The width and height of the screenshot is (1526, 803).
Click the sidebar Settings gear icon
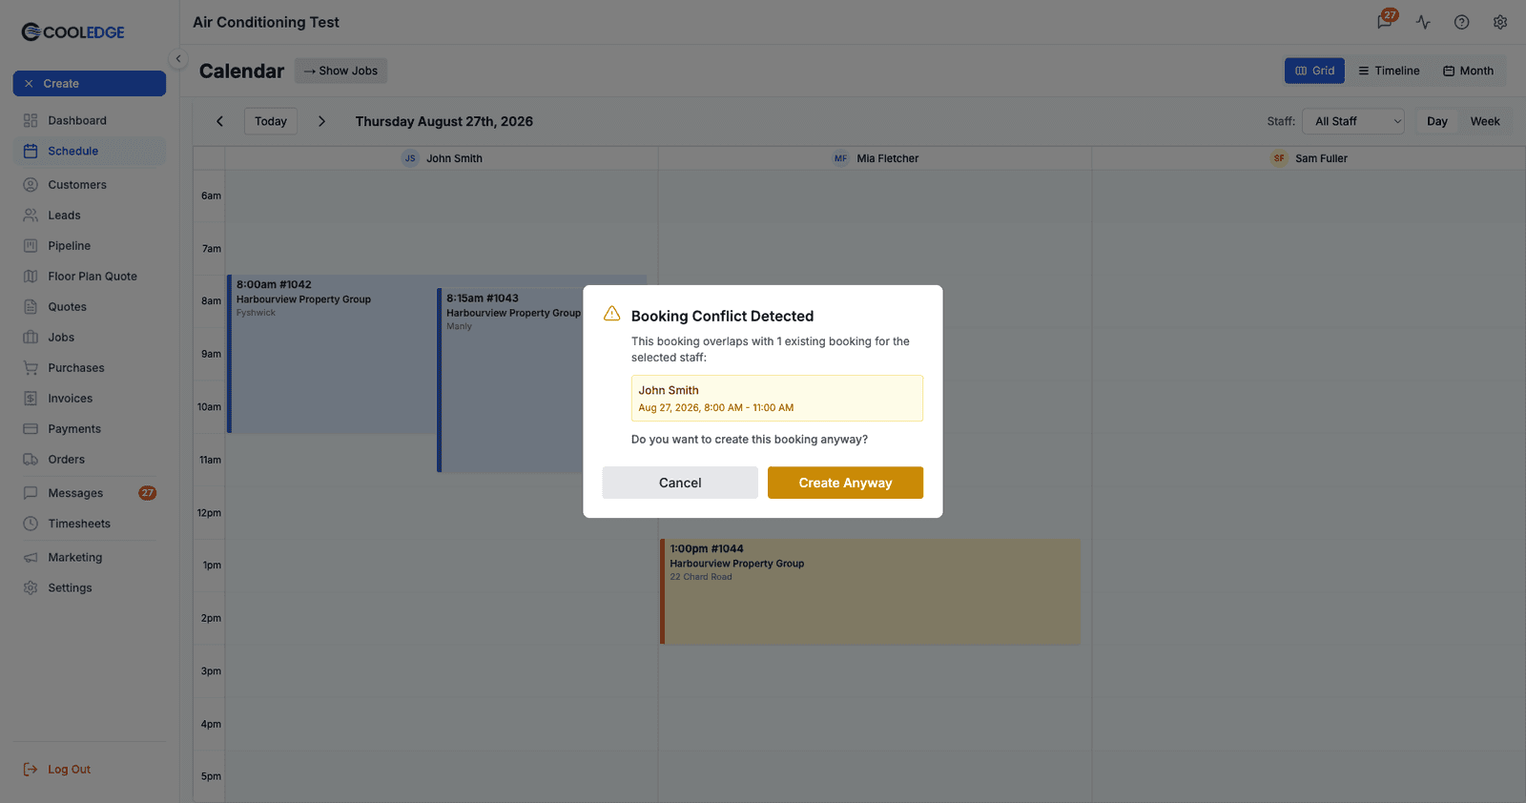[31, 587]
